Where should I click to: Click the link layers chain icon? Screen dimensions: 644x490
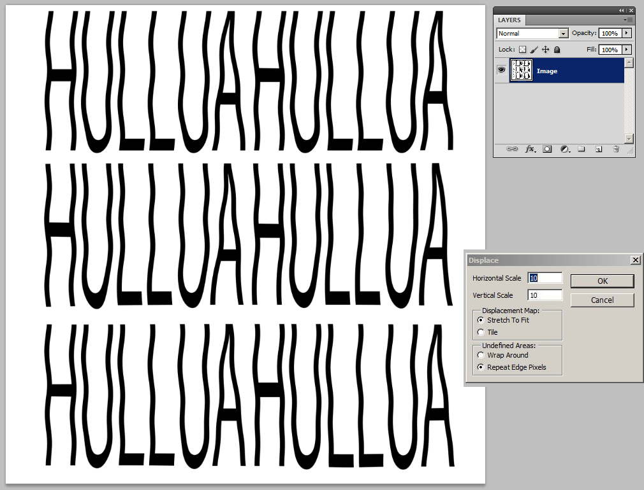click(x=512, y=149)
